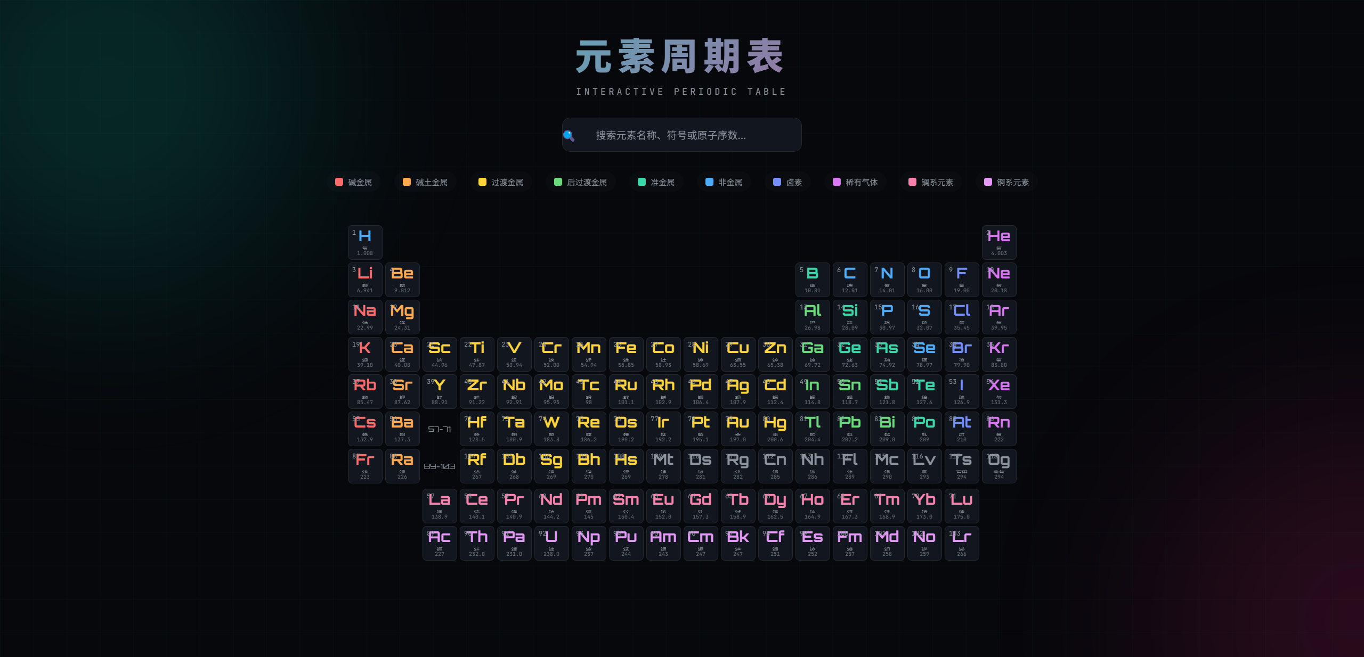Screen dimensions: 1364x657
Task: Open the Oganesson (Og) element tile
Action: coord(999,466)
